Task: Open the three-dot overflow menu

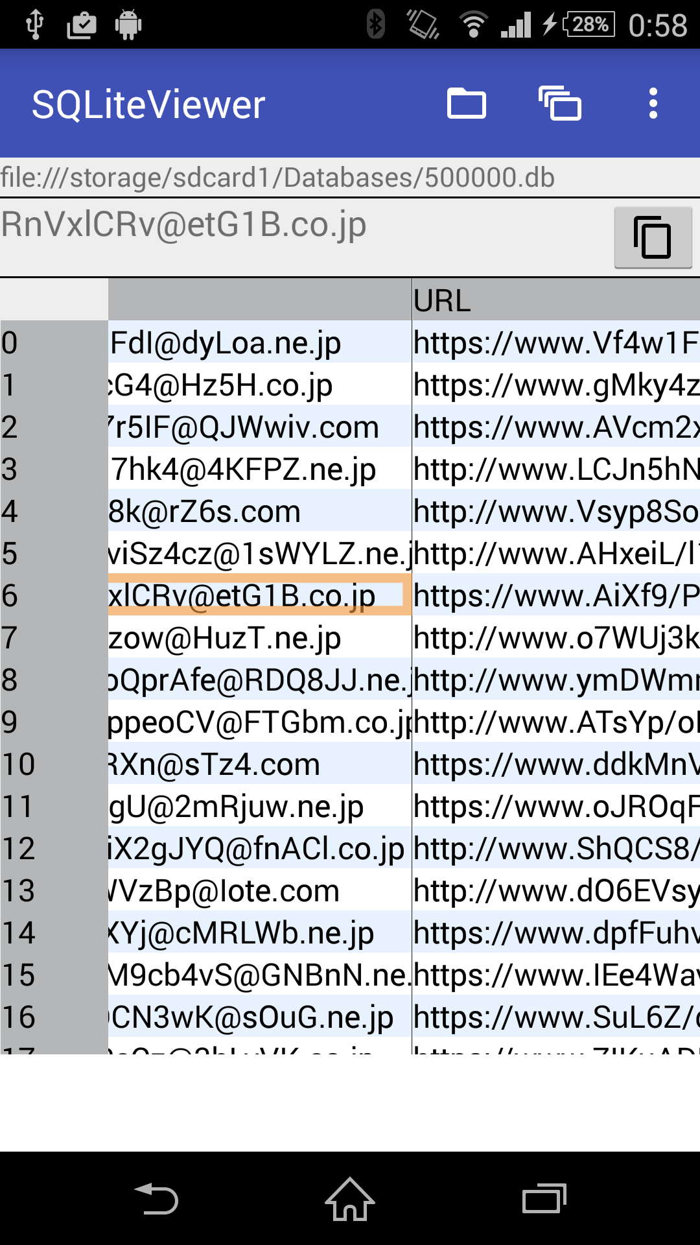Action: [x=653, y=104]
